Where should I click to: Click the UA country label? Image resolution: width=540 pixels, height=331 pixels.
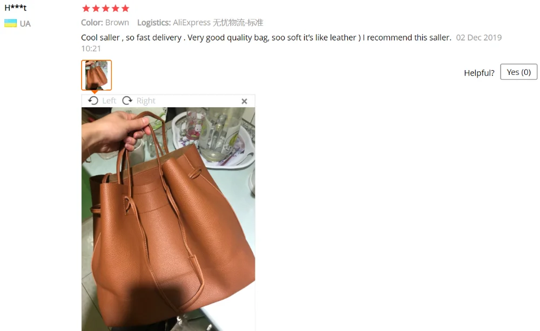(x=25, y=24)
